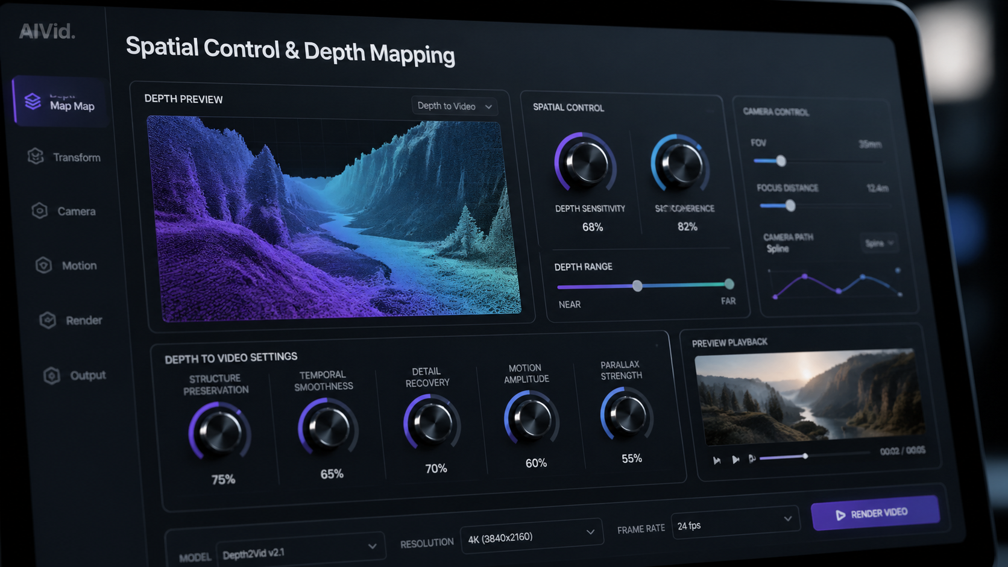Click the 75% structure preservation value
The image size is (1008, 567).
[223, 480]
